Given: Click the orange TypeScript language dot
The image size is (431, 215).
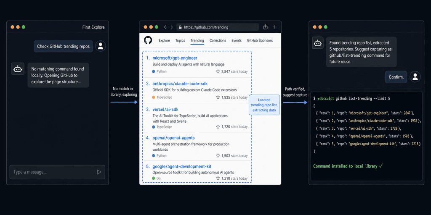Looking at the screenshot, I should (x=154, y=97).
